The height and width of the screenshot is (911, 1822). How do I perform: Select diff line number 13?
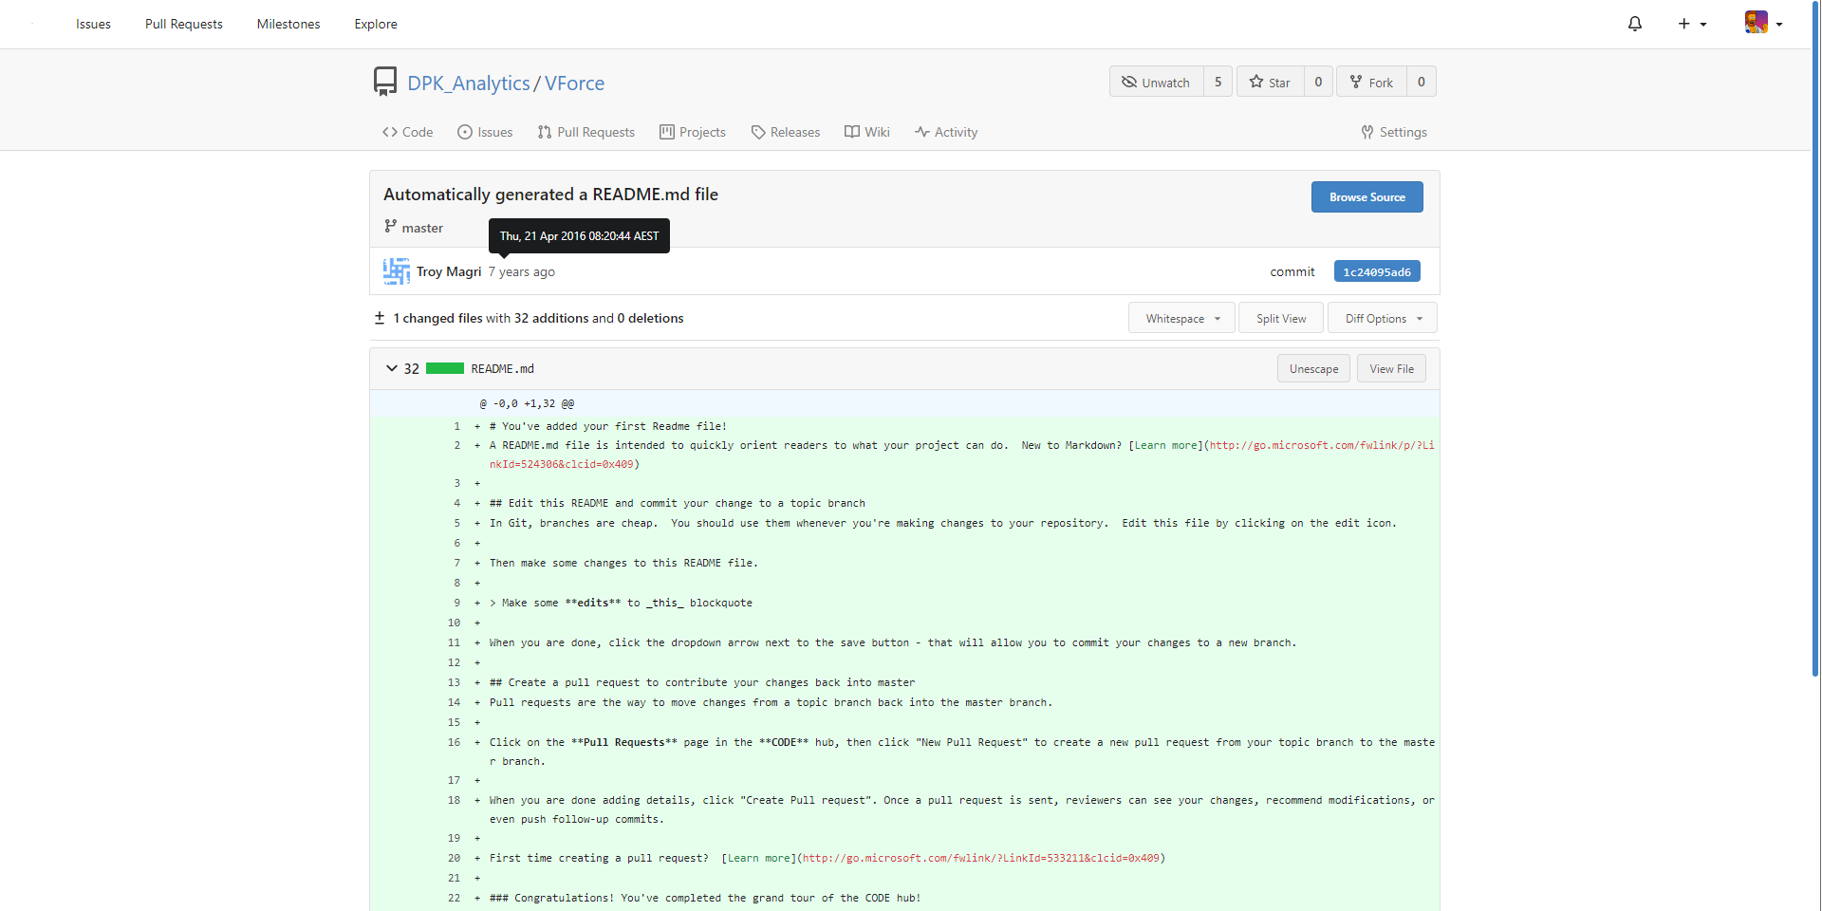[x=454, y=682]
